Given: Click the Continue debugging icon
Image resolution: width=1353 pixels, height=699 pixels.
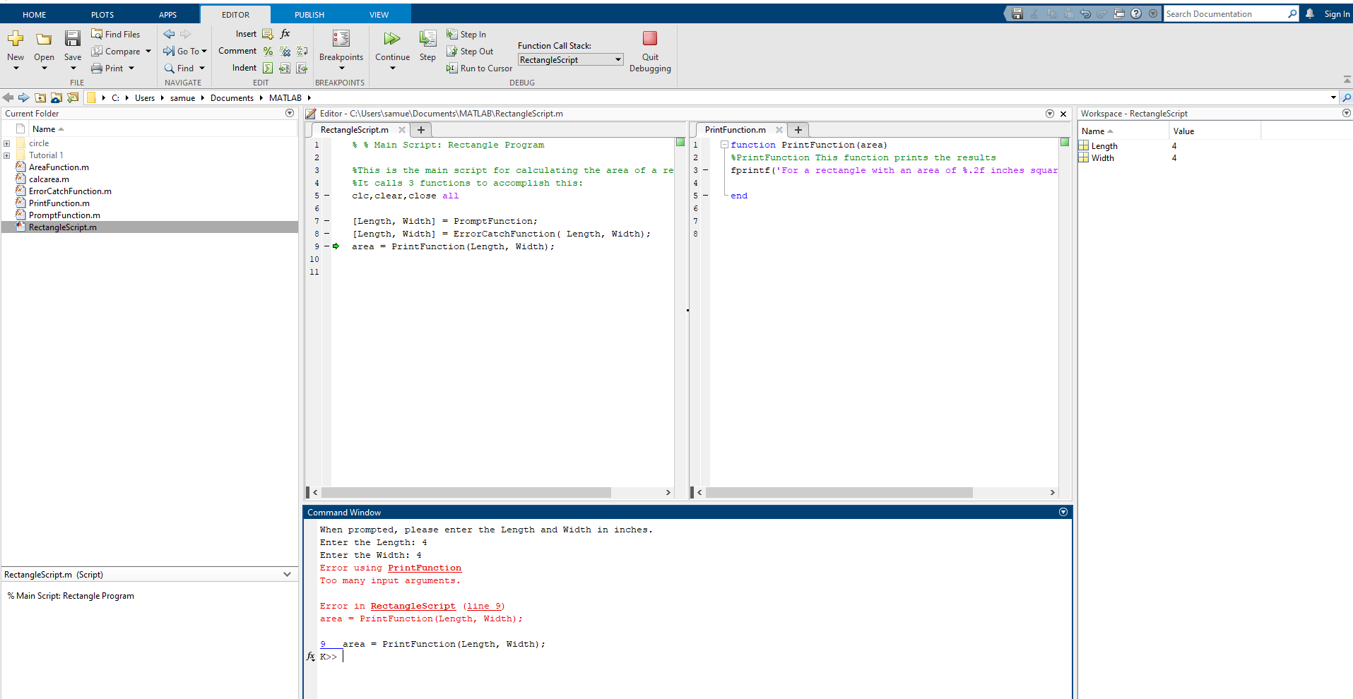Looking at the screenshot, I should pos(392,39).
